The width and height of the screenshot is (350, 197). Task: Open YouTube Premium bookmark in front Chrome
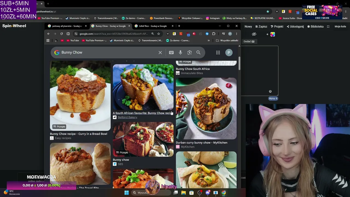94,40
